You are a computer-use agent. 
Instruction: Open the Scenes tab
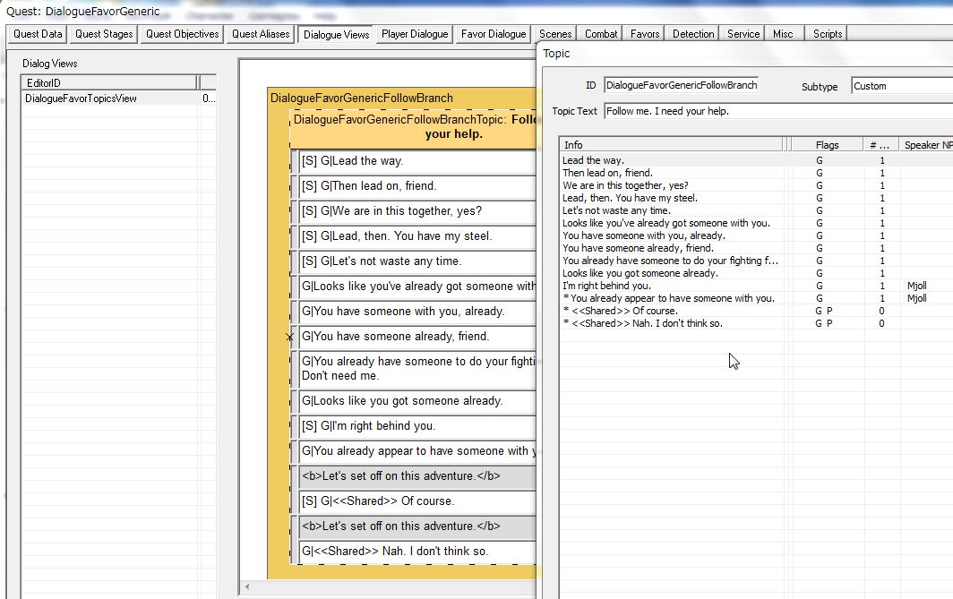tap(555, 34)
